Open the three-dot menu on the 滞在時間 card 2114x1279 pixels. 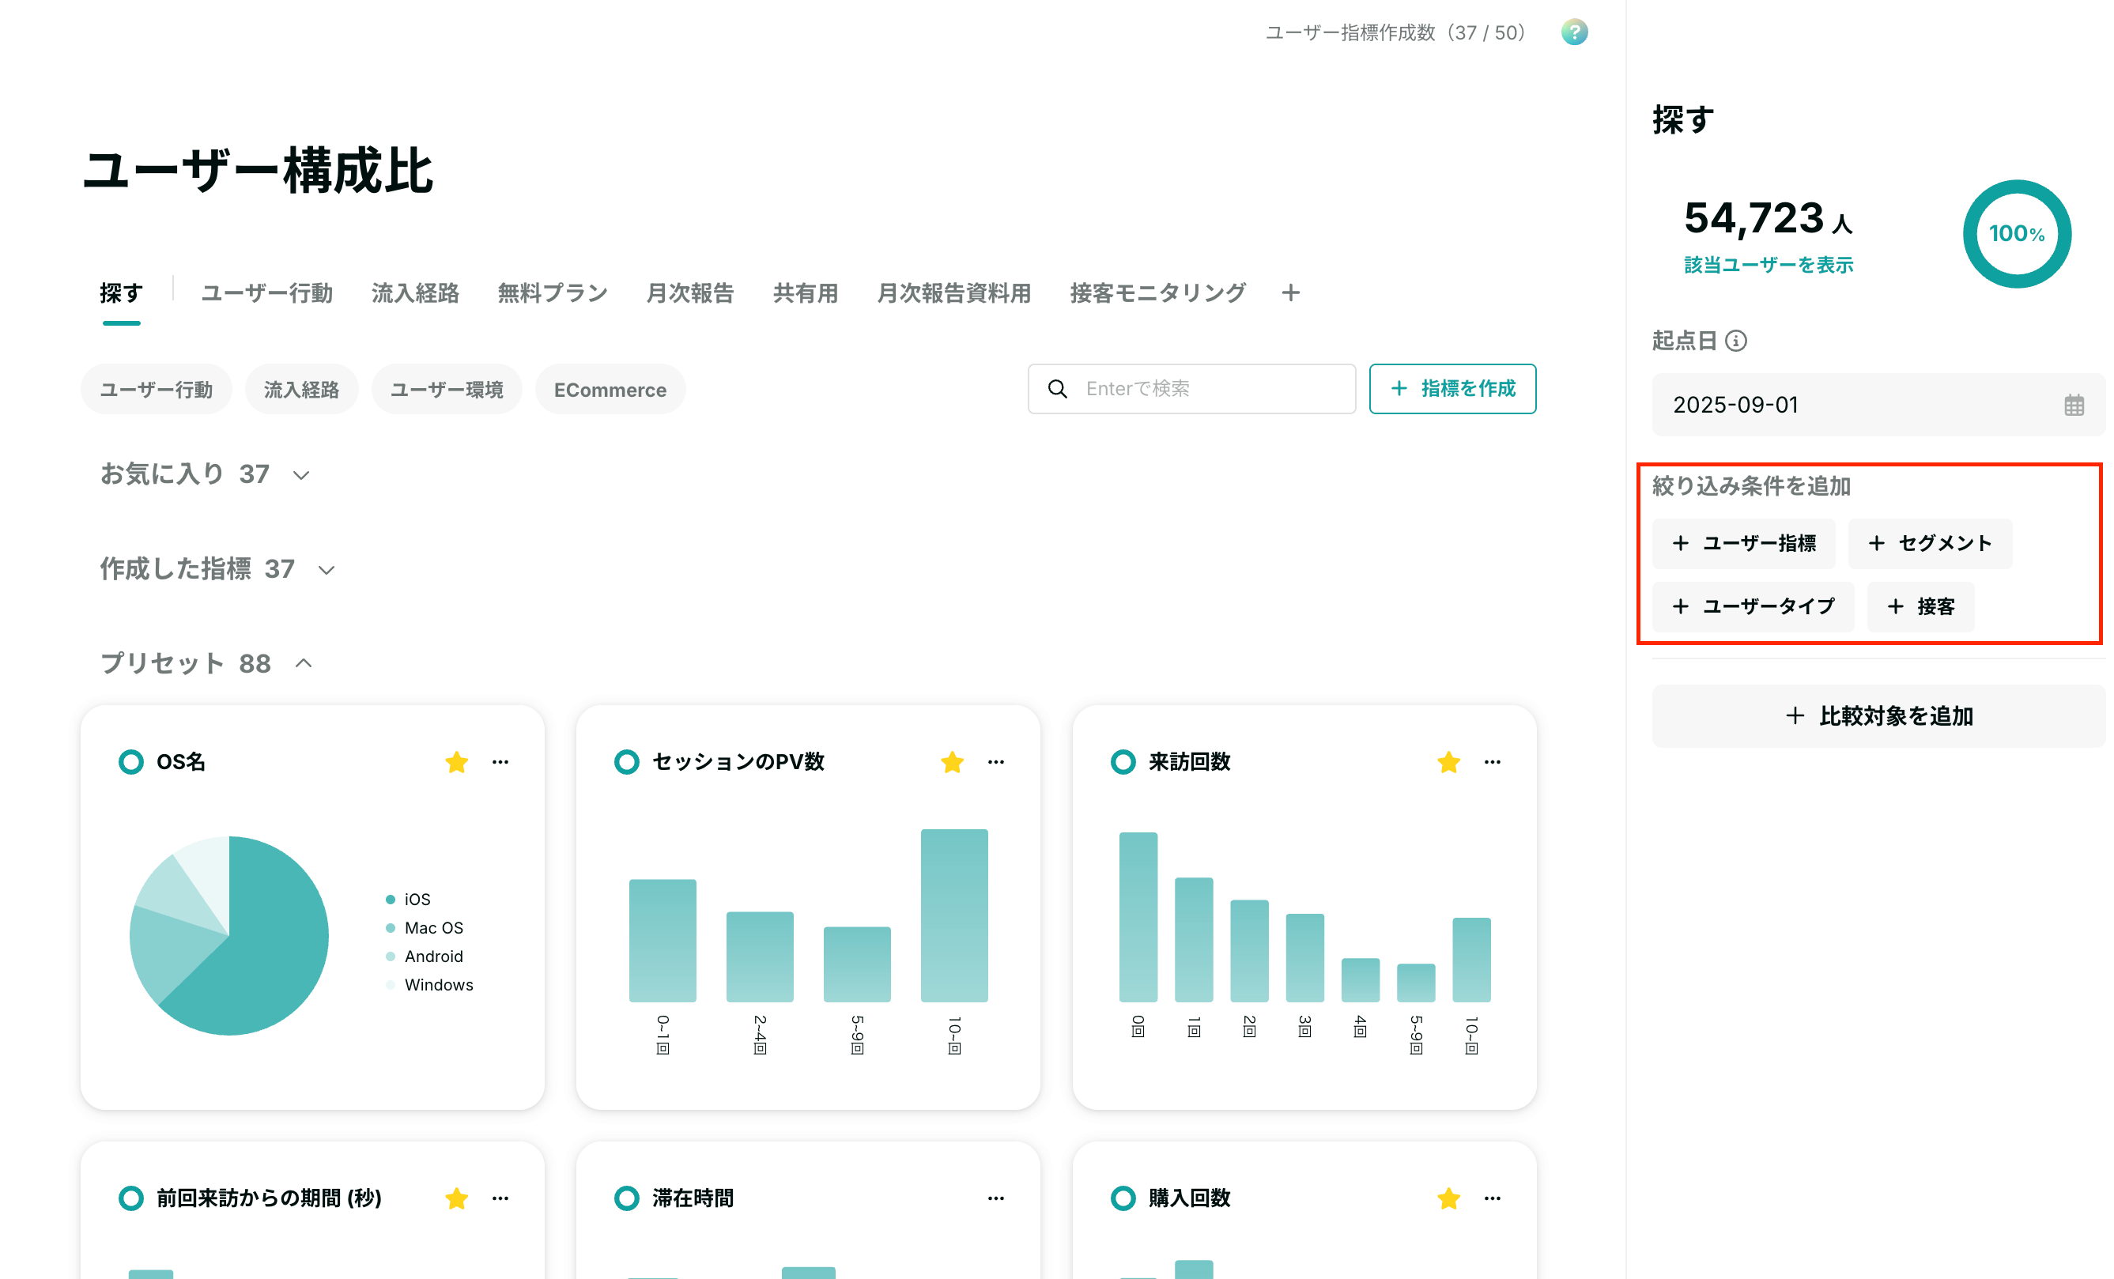(x=995, y=1198)
